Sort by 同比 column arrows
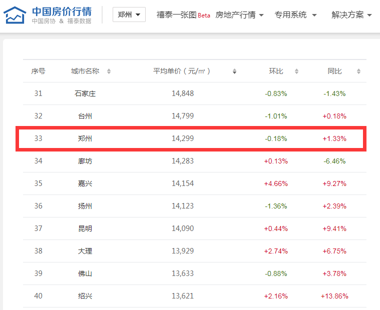 click(x=358, y=71)
